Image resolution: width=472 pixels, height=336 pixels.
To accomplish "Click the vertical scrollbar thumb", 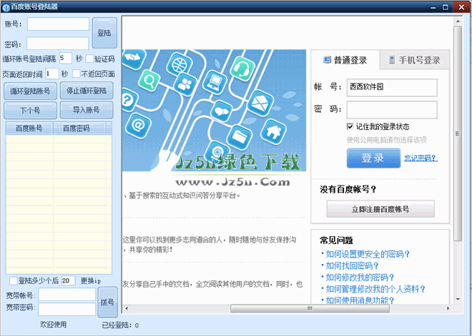I will click(x=458, y=133).
